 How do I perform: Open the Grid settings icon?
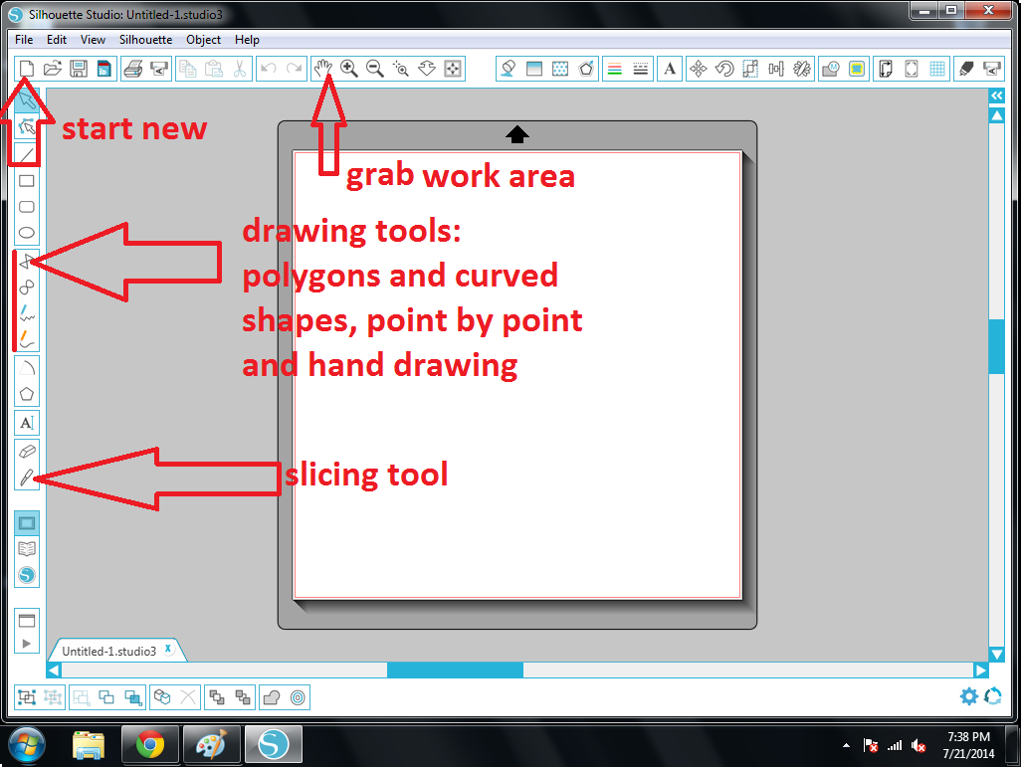point(937,69)
